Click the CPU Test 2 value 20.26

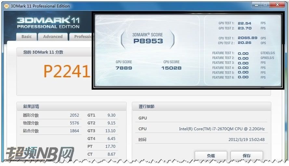pyautogui.click(x=244, y=43)
